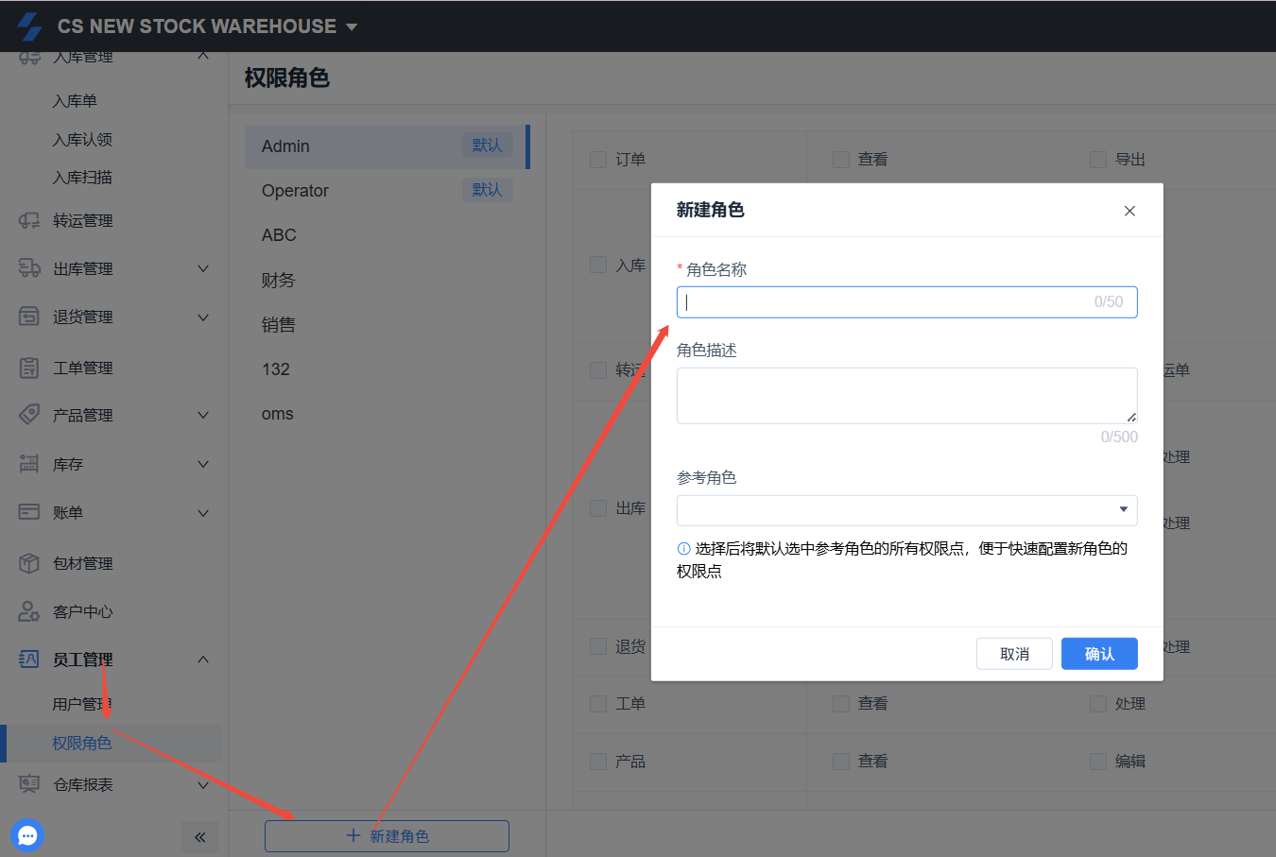Click the 包材管理 box icon

(x=29, y=563)
